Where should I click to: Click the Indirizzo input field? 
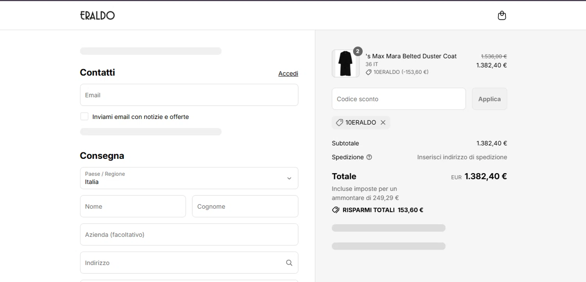point(189,262)
